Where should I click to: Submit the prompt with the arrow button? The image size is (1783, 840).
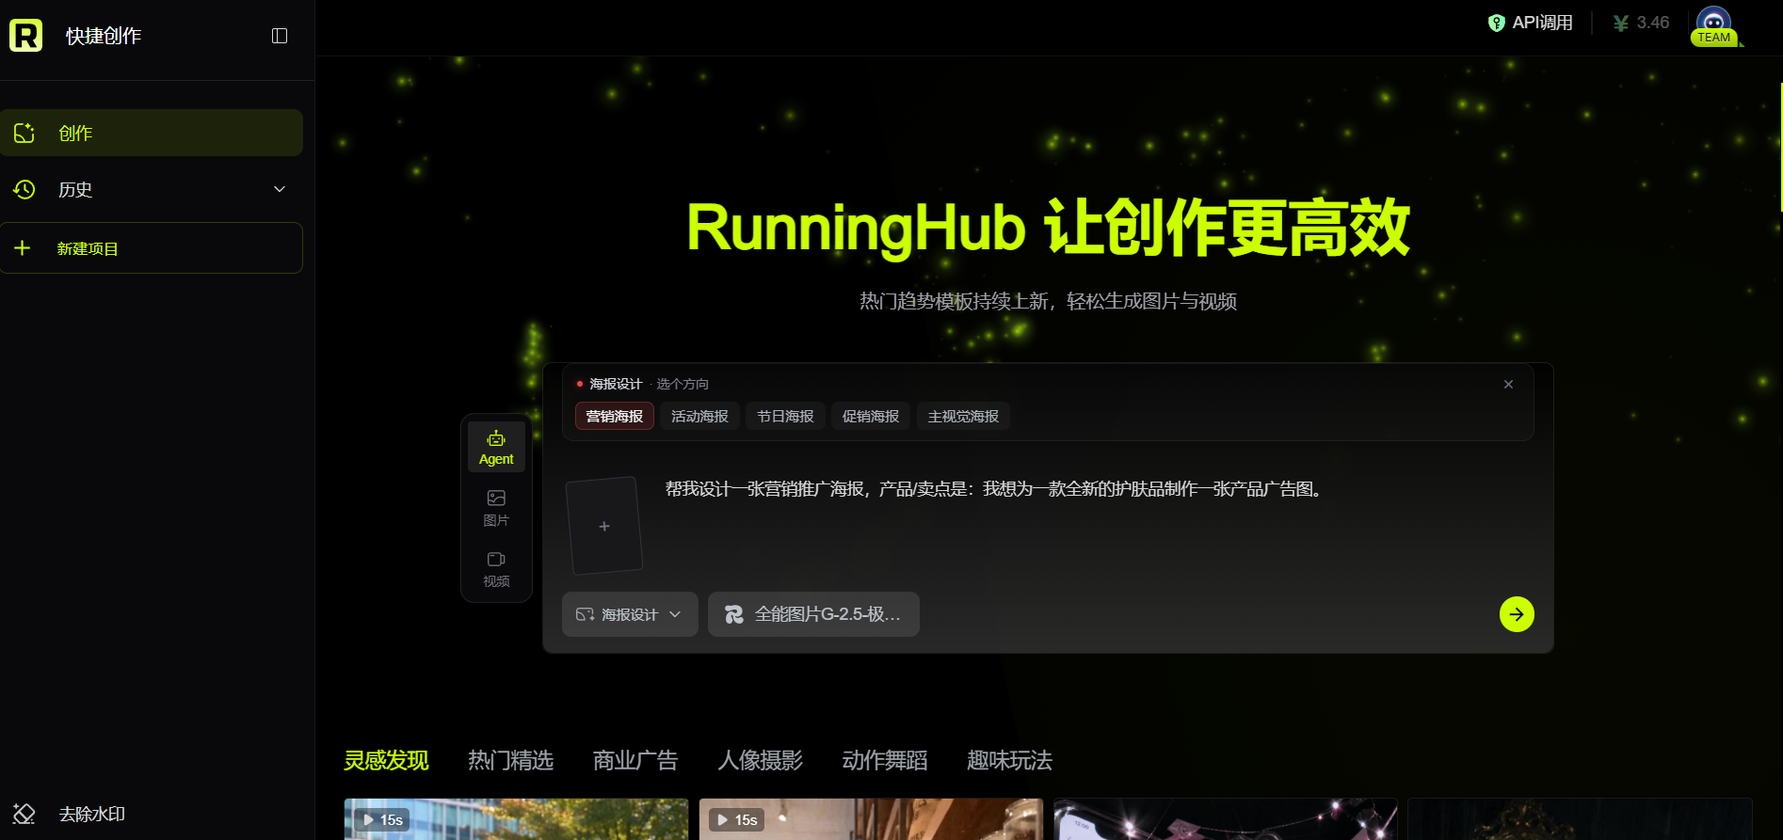click(1517, 614)
